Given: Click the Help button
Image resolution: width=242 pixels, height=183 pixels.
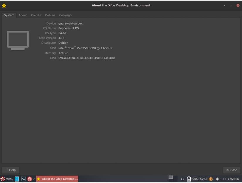Looking at the screenshot, I should (x=10, y=170).
